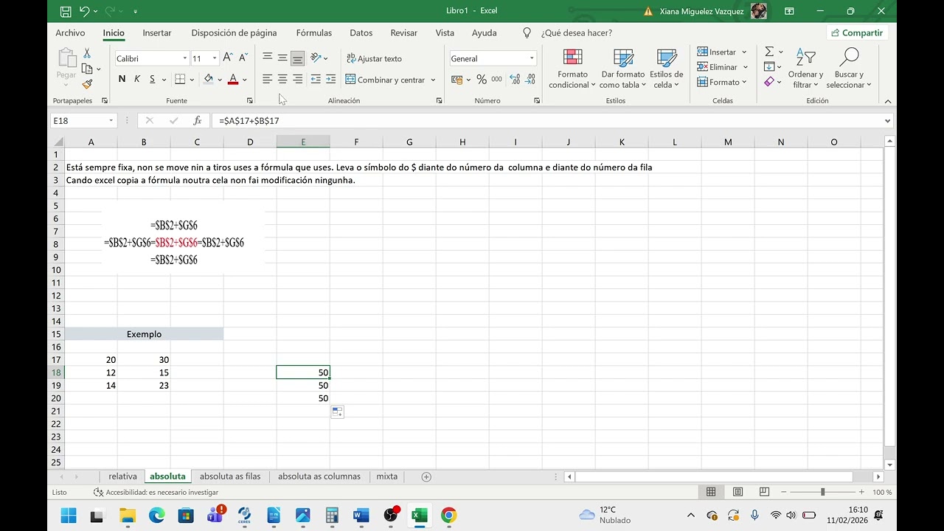Open Estilos de celda gallery
The width and height of the screenshot is (944, 531).
(x=667, y=69)
